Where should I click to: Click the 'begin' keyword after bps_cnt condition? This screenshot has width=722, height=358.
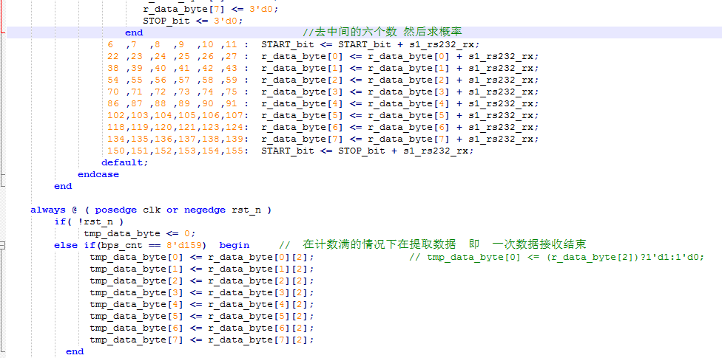pyautogui.click(x=235, y=245)
